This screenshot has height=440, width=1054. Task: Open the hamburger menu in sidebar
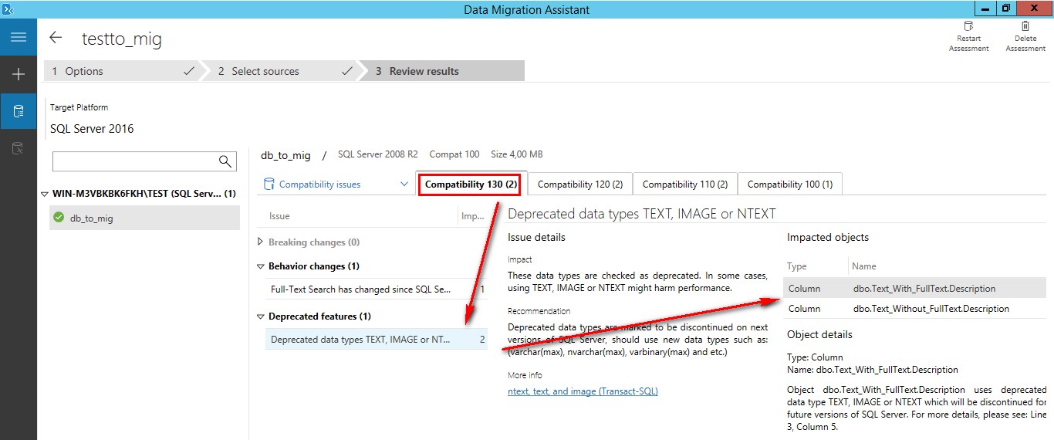coord(19,37)
